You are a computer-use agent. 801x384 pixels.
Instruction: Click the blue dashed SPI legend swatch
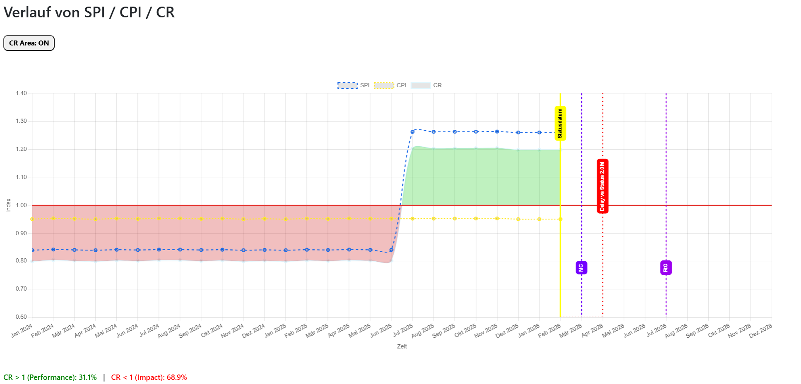point(347,85)
